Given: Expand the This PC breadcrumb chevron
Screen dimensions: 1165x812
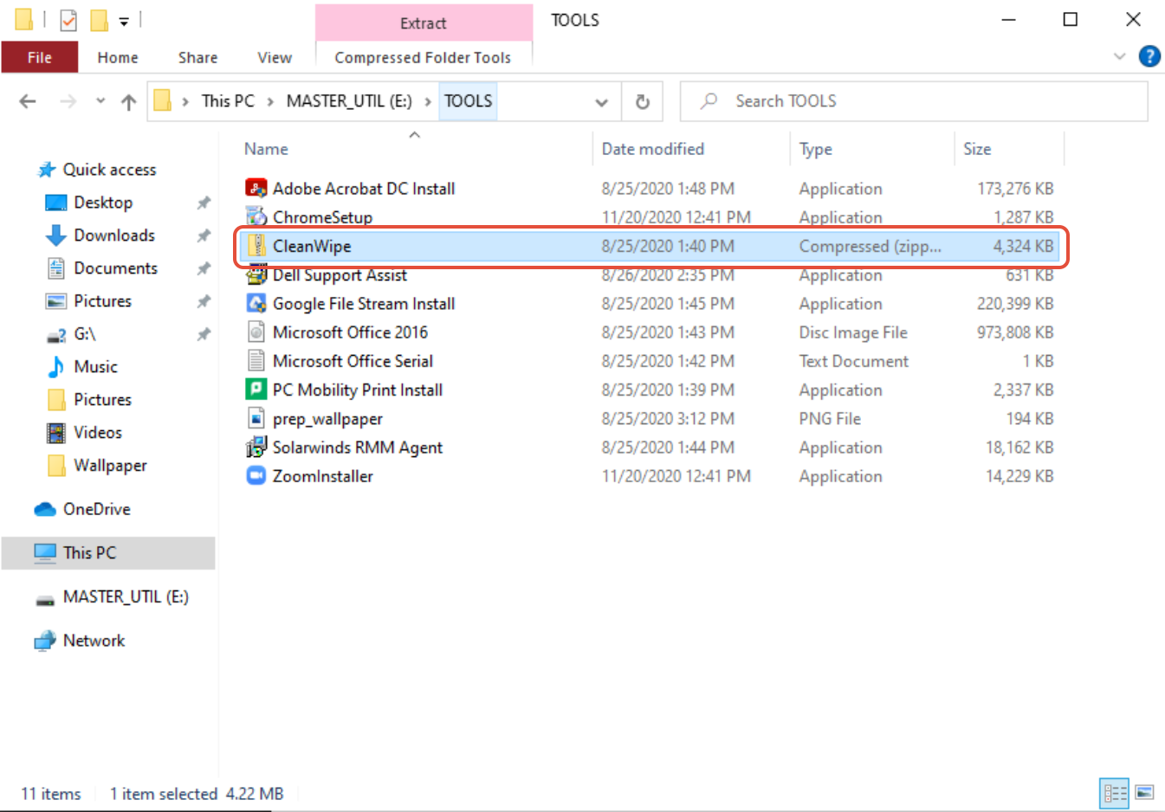Looking at the screenshot, I should click(270, 101).
